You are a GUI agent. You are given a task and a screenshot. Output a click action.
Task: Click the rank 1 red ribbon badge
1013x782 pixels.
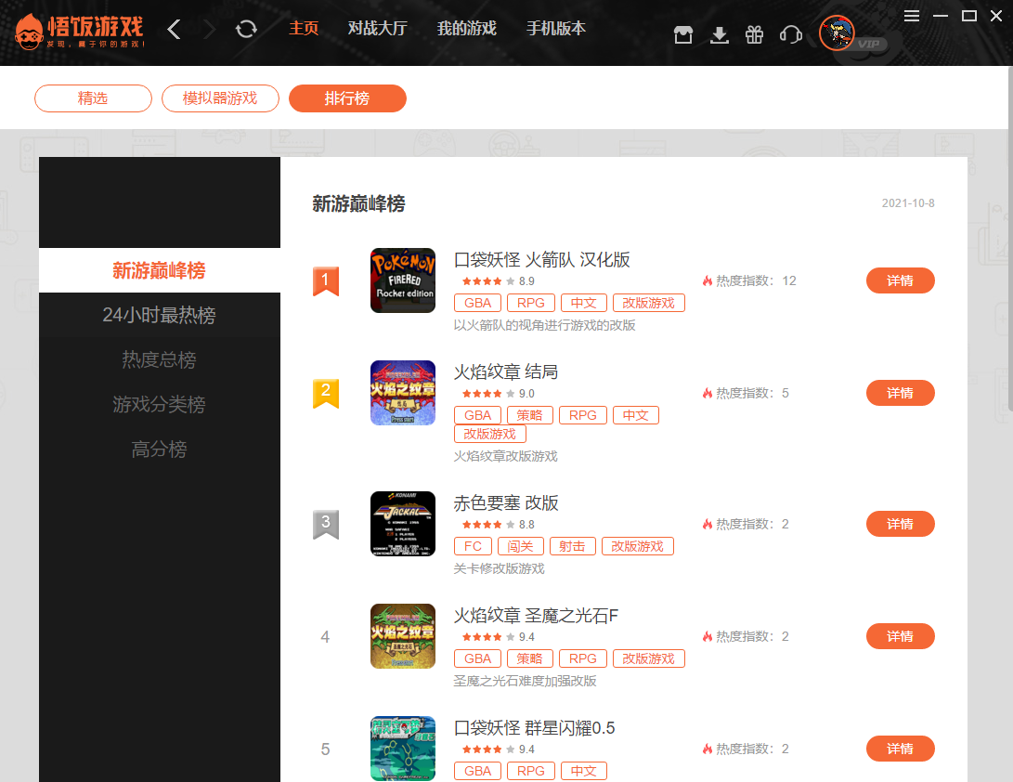pyautogui.click(x=326, y=281)
